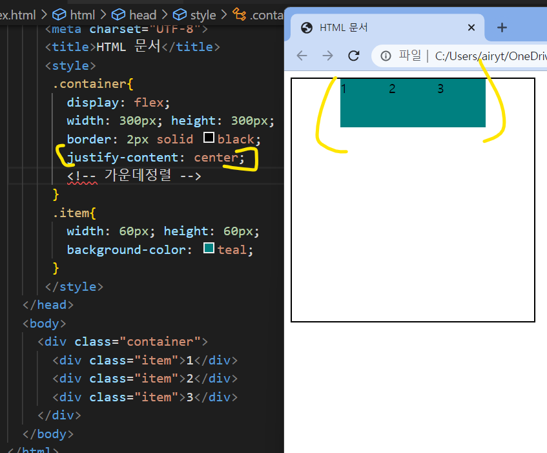The image size is (547, 453).
Task: Click the div class="container" line
Action: pos(123,342)
